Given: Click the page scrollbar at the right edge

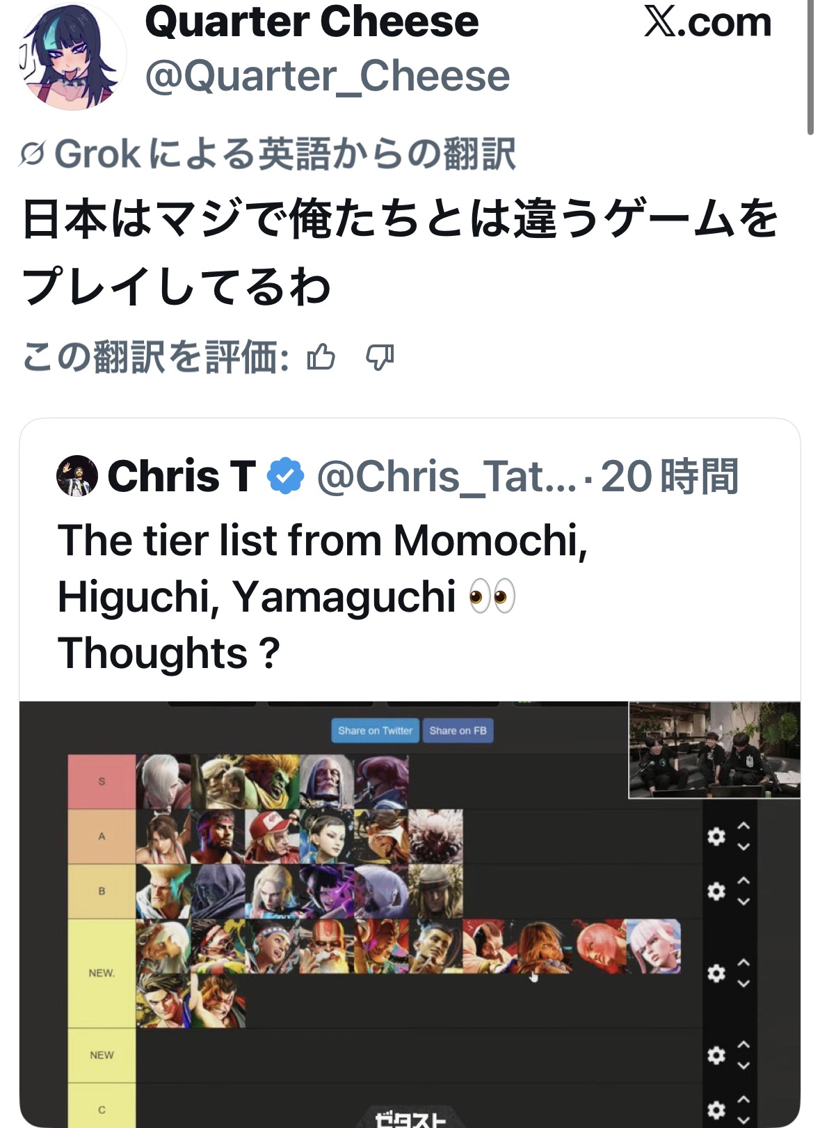Looking at the screenshot, I should 810,67.
